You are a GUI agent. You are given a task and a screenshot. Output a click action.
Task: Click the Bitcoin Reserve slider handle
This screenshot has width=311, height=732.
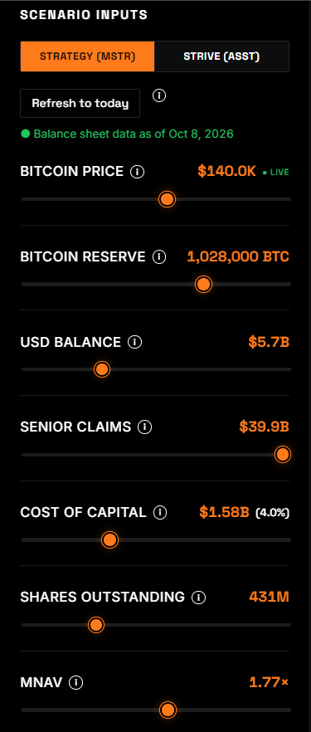click(203, 285)
